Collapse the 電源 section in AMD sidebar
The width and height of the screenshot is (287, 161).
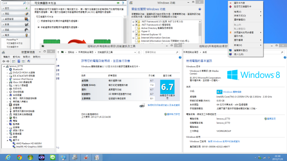pos(4,35)
